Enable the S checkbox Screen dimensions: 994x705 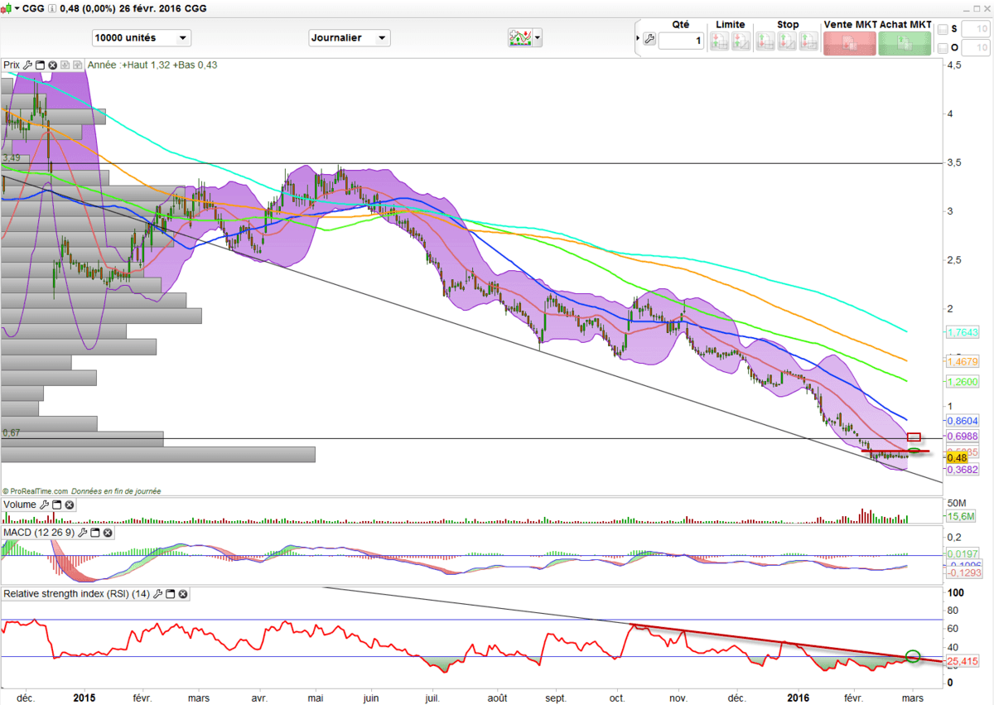tap(943, 30)
